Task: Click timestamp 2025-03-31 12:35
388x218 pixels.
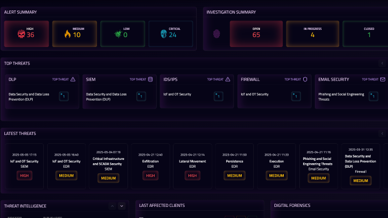Action: click(x=360, y=149)
